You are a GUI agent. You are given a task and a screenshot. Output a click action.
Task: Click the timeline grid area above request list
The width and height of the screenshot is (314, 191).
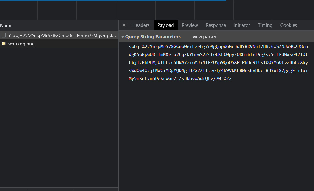pos(157,10)
